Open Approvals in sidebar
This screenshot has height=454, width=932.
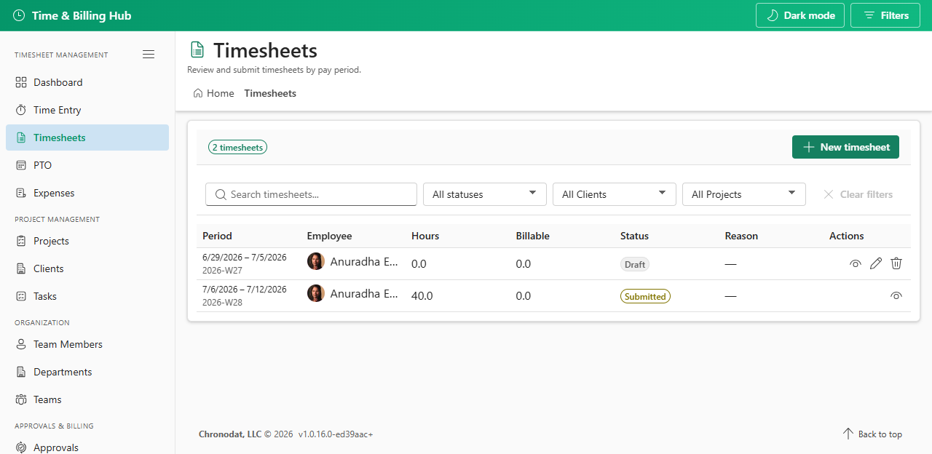coord(87,445)
